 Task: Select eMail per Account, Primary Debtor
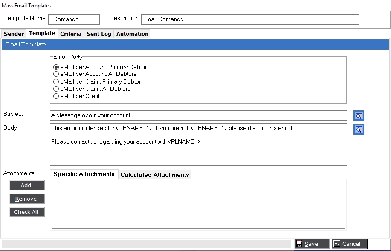[x=56, y=67]
